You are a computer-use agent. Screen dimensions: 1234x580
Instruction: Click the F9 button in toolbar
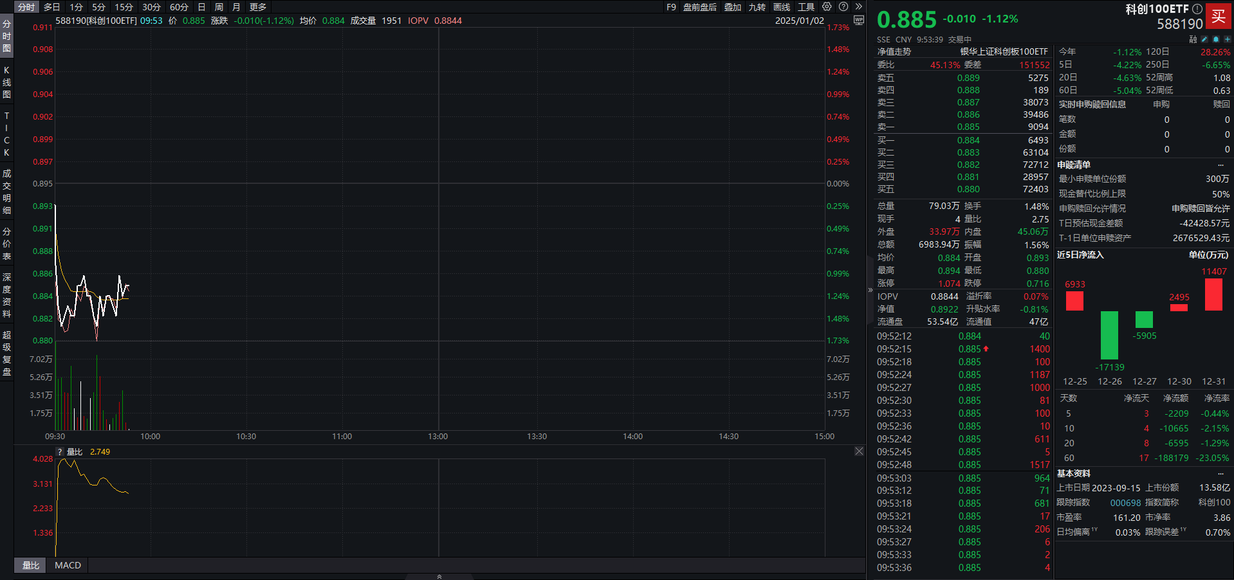[671, 7]
